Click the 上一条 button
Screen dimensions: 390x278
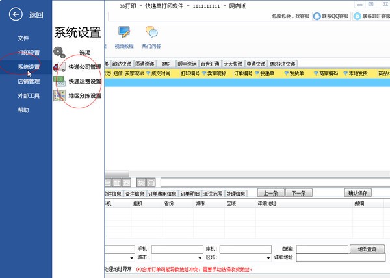pos(271,193)
